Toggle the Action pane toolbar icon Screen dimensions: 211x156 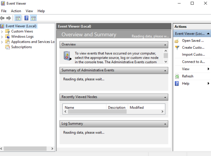click(33, 18)
